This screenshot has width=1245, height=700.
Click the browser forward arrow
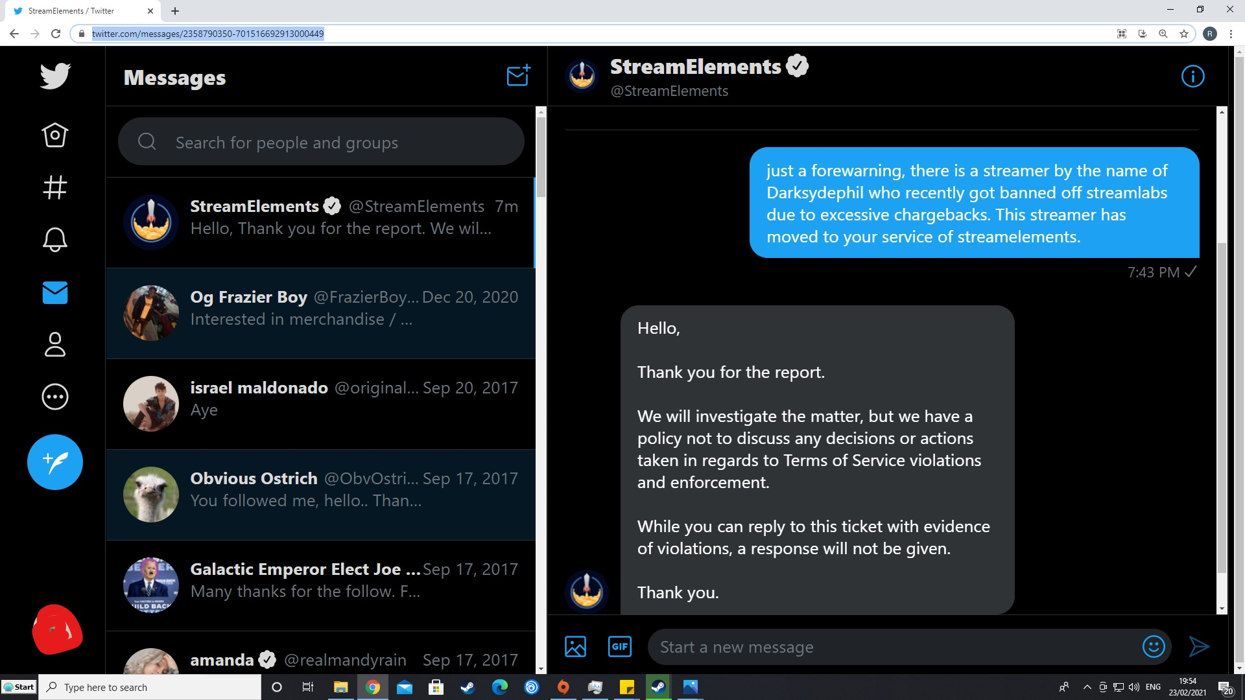(35, 34)
